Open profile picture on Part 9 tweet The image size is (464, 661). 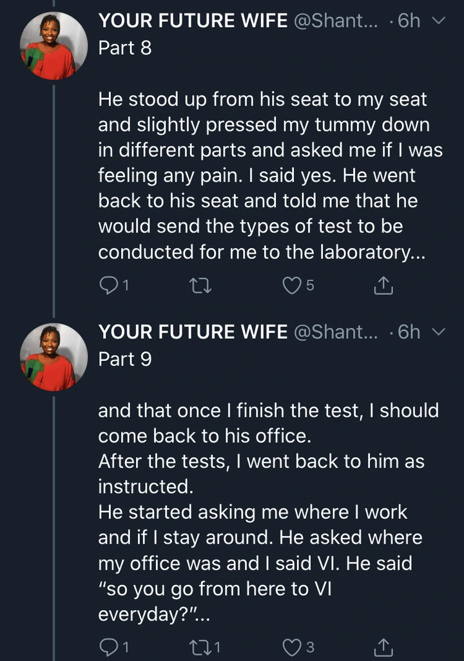(x=53, y=357)
